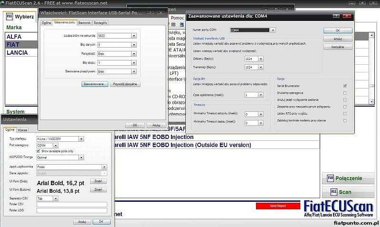Click the Scan button
Screen dimensions: 380x227
click(x=348, y=192)
